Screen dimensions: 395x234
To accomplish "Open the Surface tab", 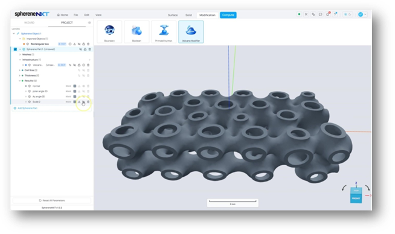I will tap(173, 15).
